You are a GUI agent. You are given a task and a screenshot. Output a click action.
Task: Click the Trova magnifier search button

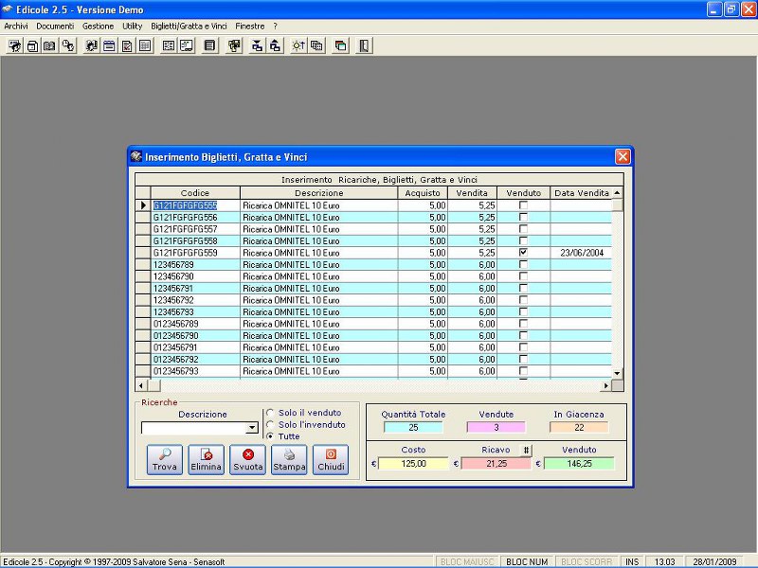pyautogui.click(x=165, y=459)
